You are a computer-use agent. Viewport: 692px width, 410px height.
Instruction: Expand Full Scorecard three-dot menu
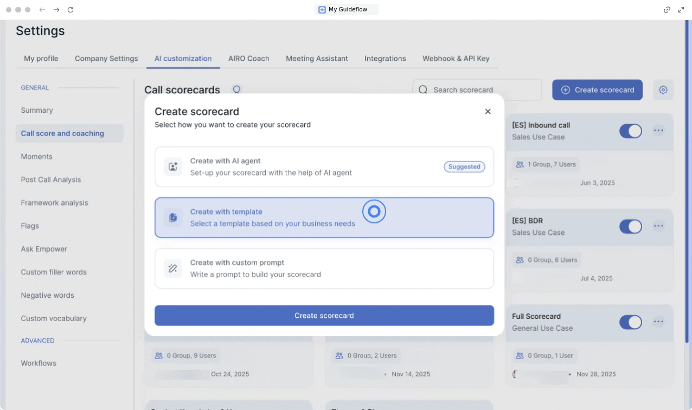pos(658,322)
